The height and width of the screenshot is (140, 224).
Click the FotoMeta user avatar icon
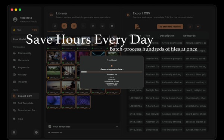click(x=15, y=19)
